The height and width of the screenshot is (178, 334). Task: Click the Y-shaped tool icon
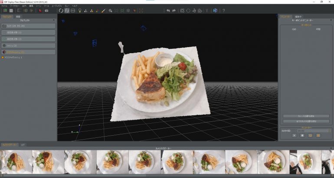[x=207, y=10]
